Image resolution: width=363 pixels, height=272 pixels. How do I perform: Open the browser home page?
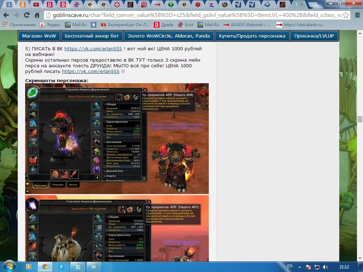(x=37, y=15)
